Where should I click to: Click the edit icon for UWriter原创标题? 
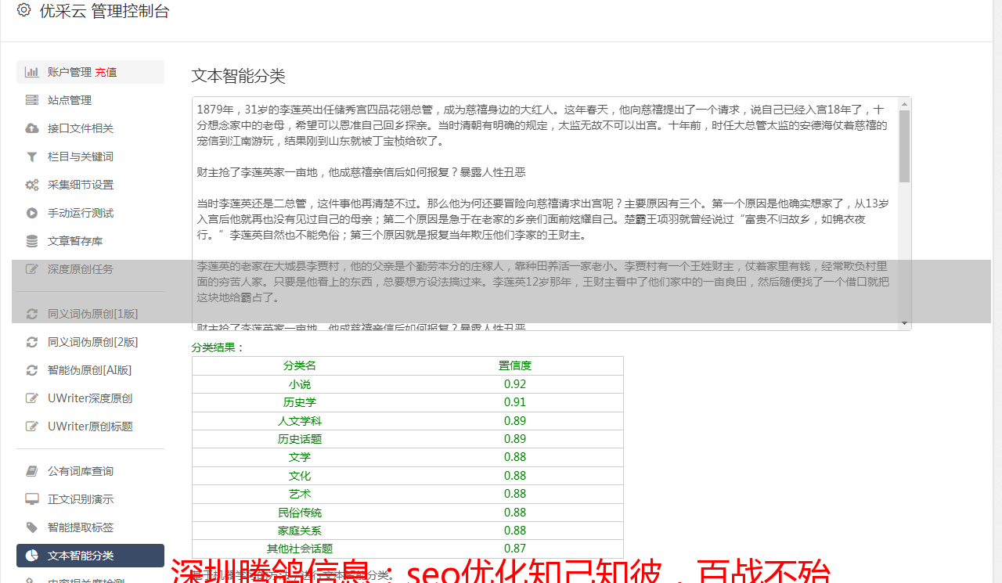(x=32, y=426)
